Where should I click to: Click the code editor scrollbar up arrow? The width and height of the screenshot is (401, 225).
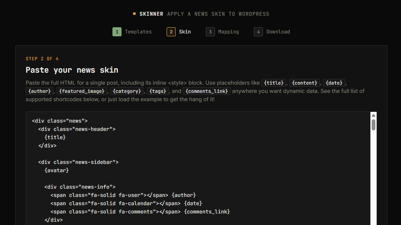[373, 115]
